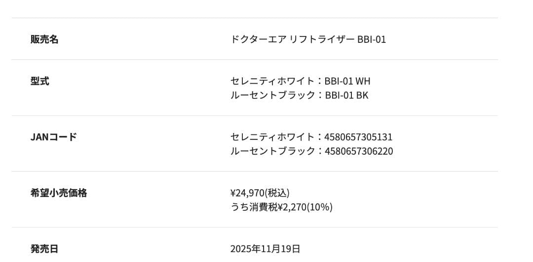This screenshot has width=533, height=262.
Task: Click セレニティホワイト in the JANコード row
Action: click(272, 137)
